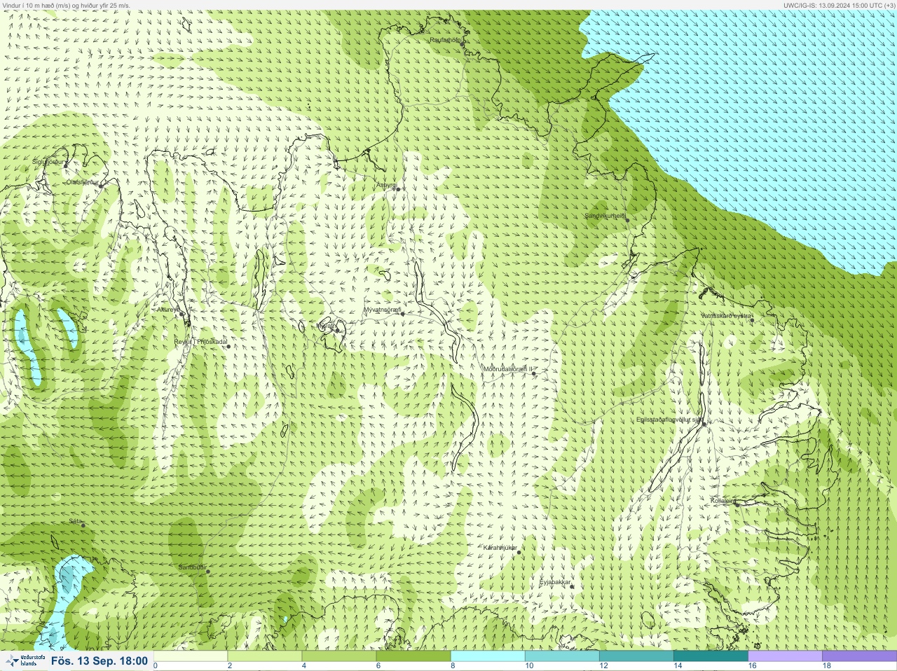
Task: Click the 2–4 m/s light green swatch
Action: pyautogui.click(x=265, y=656)
